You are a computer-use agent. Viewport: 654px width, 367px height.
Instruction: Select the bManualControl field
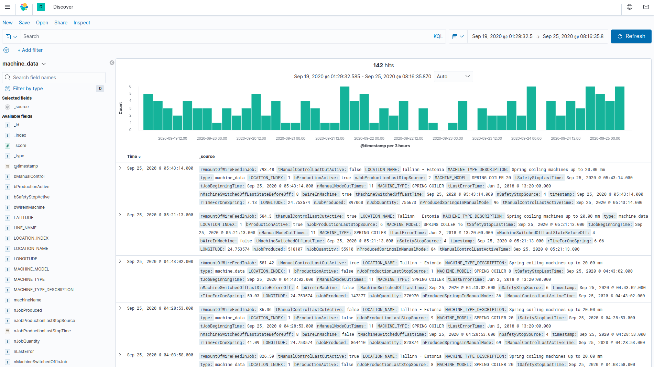[29, 176]
